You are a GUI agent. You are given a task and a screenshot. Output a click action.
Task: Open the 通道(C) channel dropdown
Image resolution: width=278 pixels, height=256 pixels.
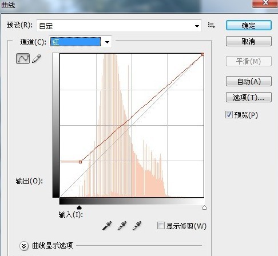pyautogui.click(x=80, y=42)
